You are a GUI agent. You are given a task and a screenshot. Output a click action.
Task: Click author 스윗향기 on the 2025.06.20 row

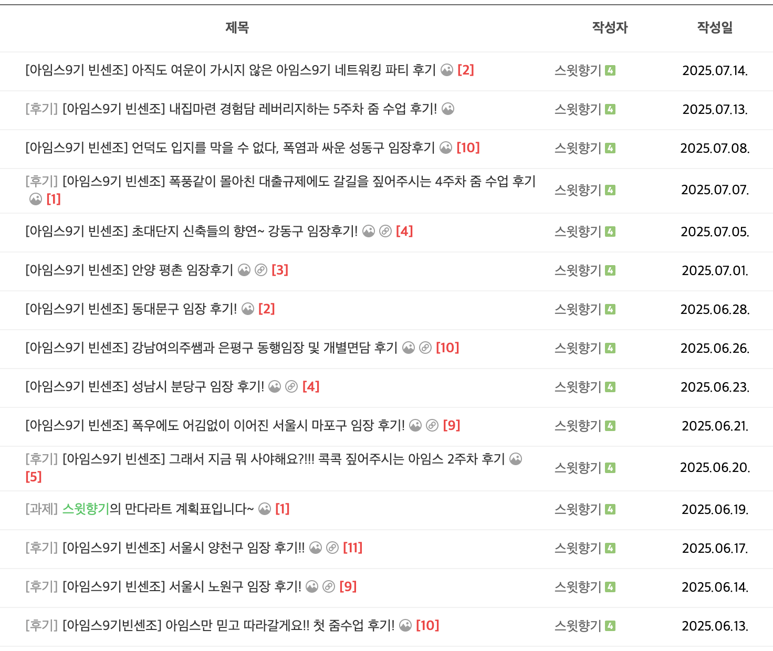578,467
